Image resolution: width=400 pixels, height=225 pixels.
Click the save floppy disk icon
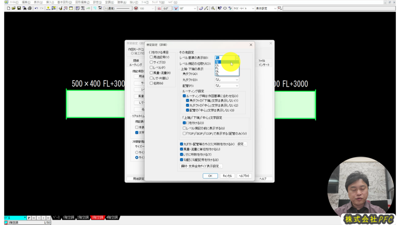[19, 8]
